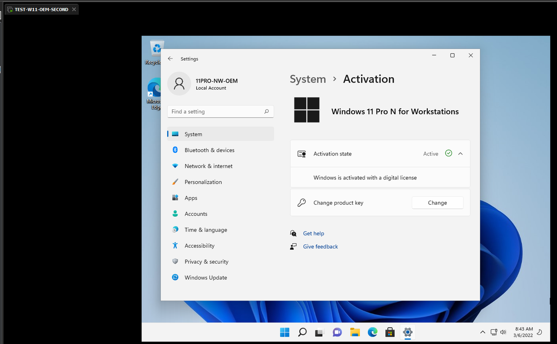Open Microsoft Store from the taskbar
Image resolution: width=557 pixels, height=344 pixels.
coord(390,332)
